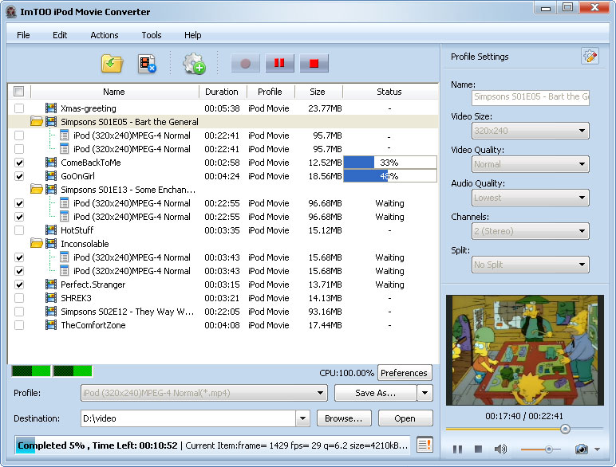Adjust the volume slider handle
616x467 pixels.
click(549, 449)
